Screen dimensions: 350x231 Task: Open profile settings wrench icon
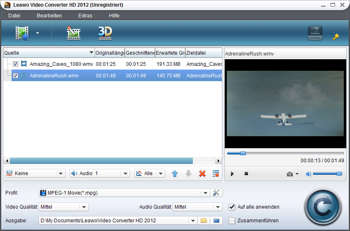[x=216, y=193]
